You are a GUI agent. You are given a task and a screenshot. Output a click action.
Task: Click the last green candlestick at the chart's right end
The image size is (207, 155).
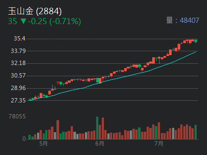196,41
